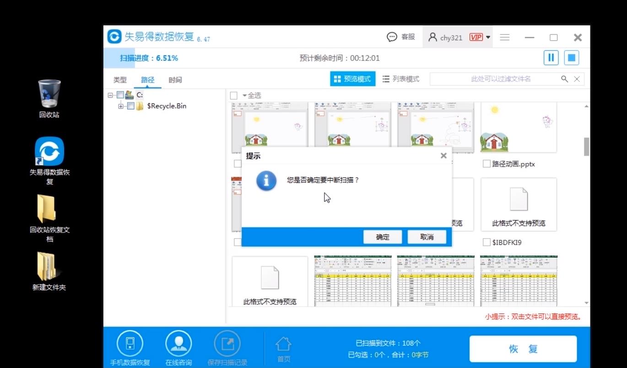The width and height of the screenshot is (627, 368).
Task: Select 列表模式 view
Action: pyautogui.click(x=401, y=79)
